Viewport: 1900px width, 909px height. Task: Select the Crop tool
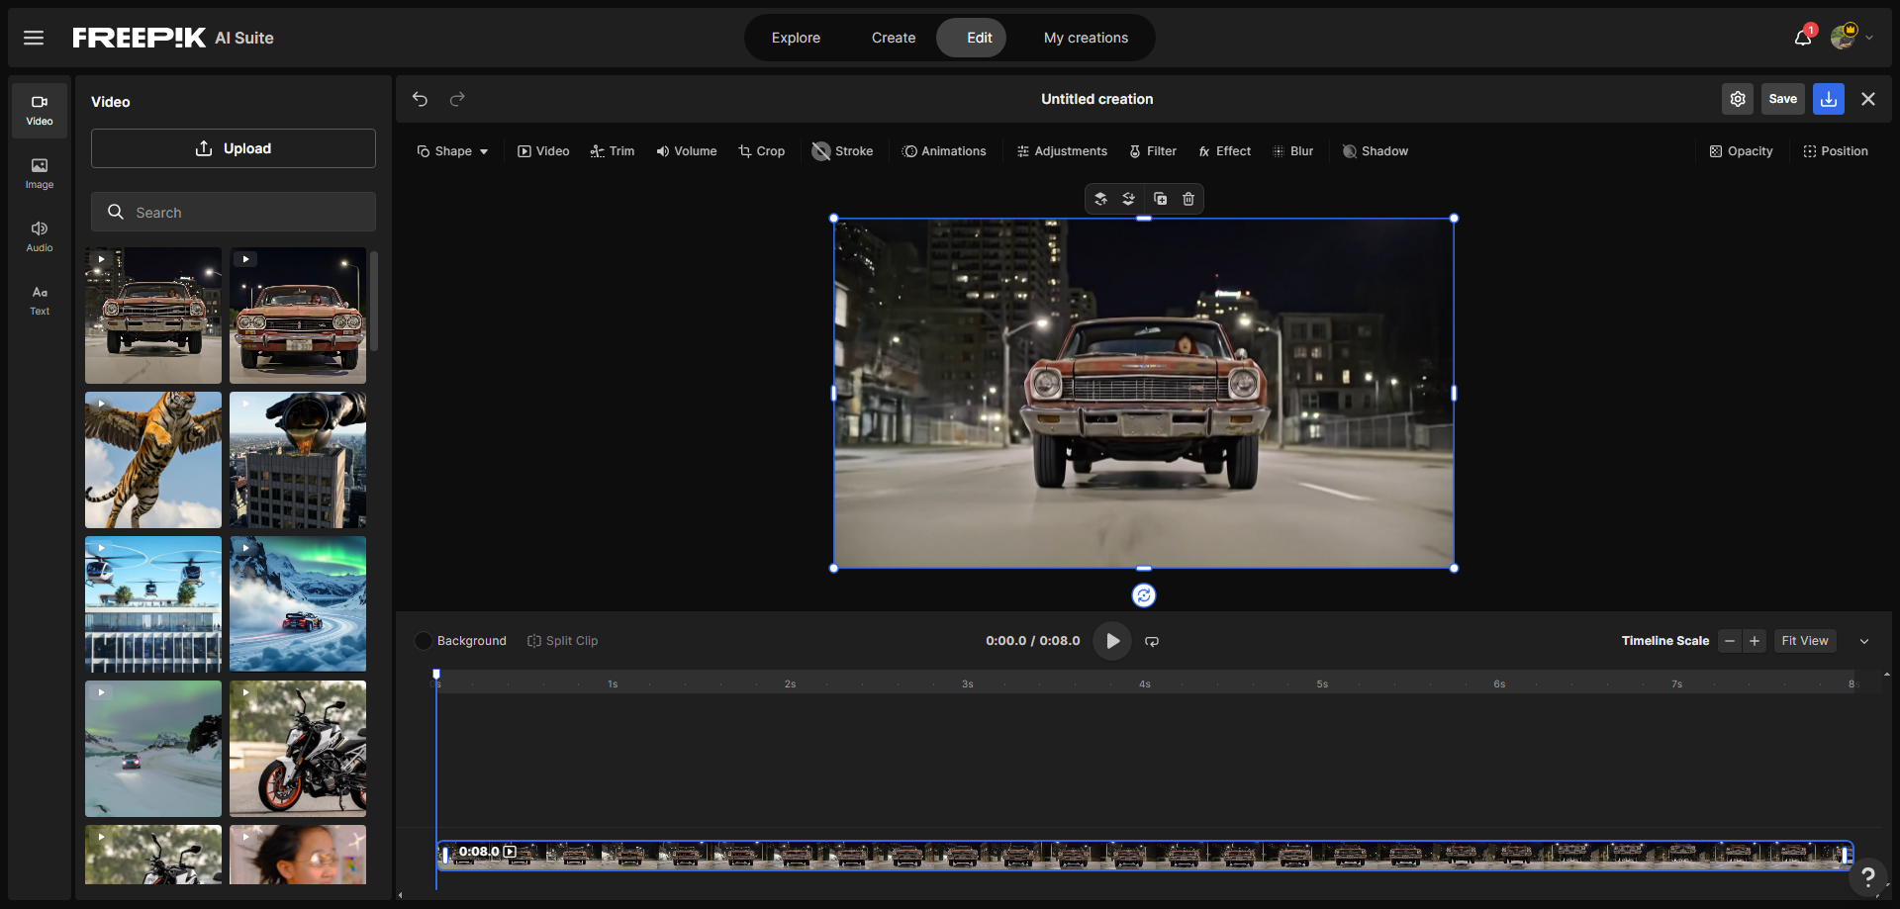point(761,151)
